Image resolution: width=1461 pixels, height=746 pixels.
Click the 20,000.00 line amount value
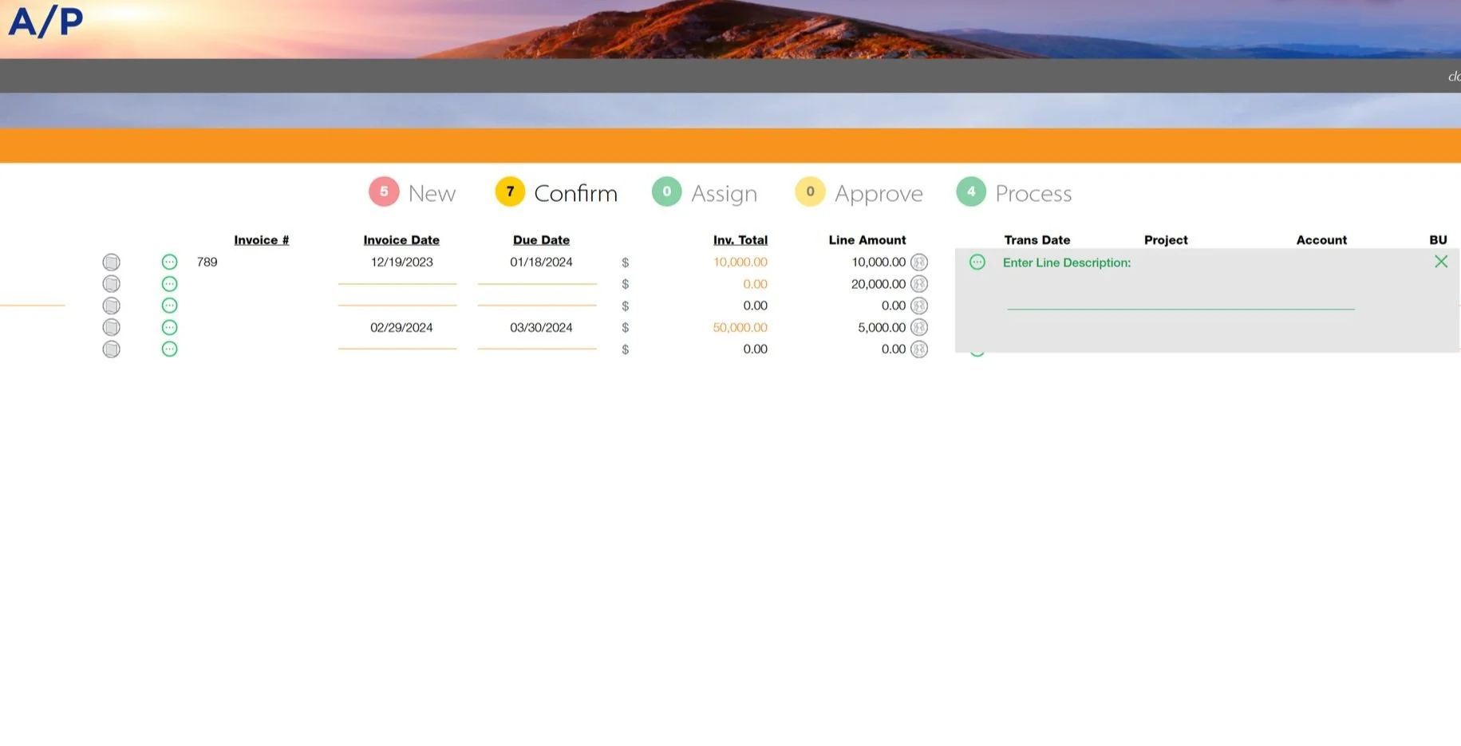[x=879, y=284]
